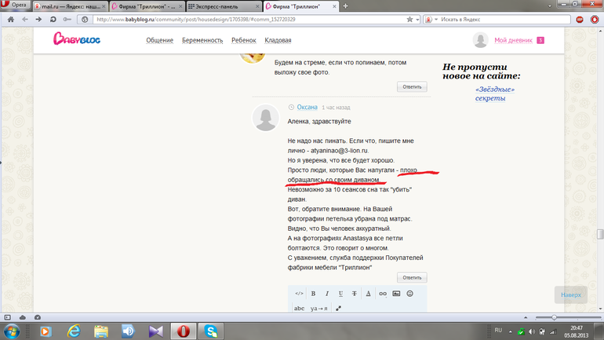The width and height of the screenshot is (604, 340).
Task: Toggle fullscreen mode for the comment editor
Action: tap(338, 309)
